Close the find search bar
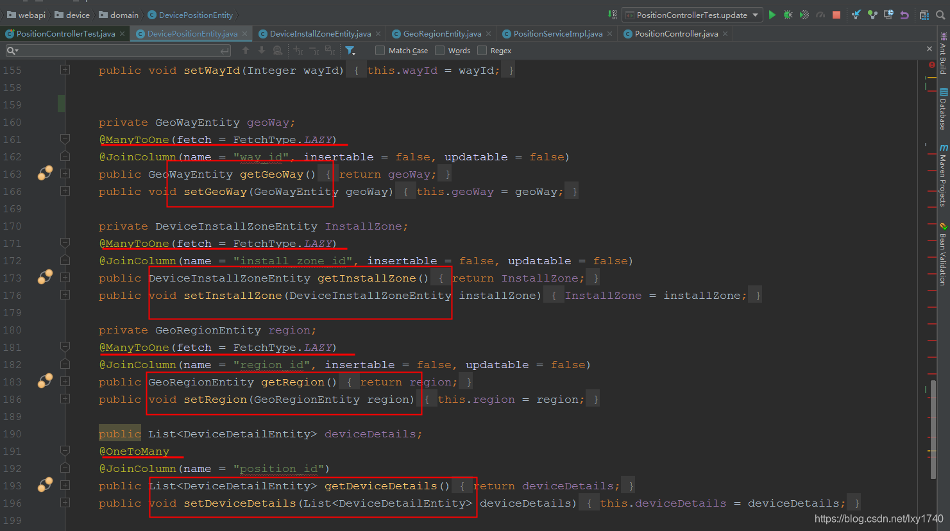This screenshot has height=531, width=950. pos(929,49)
